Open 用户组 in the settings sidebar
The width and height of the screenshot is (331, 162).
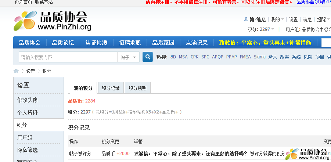25,138
